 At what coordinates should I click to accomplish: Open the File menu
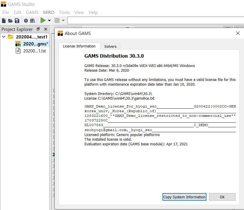6,12
